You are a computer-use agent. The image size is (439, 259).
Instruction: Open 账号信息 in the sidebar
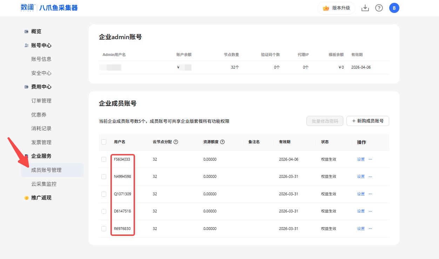click(41, 59)
